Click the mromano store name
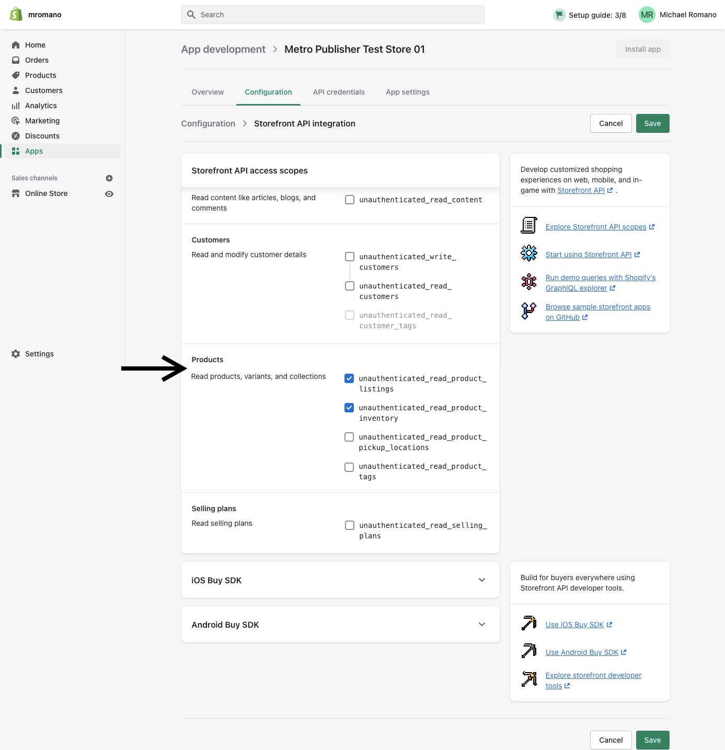725x750 pixels. (x=45, y=15)
